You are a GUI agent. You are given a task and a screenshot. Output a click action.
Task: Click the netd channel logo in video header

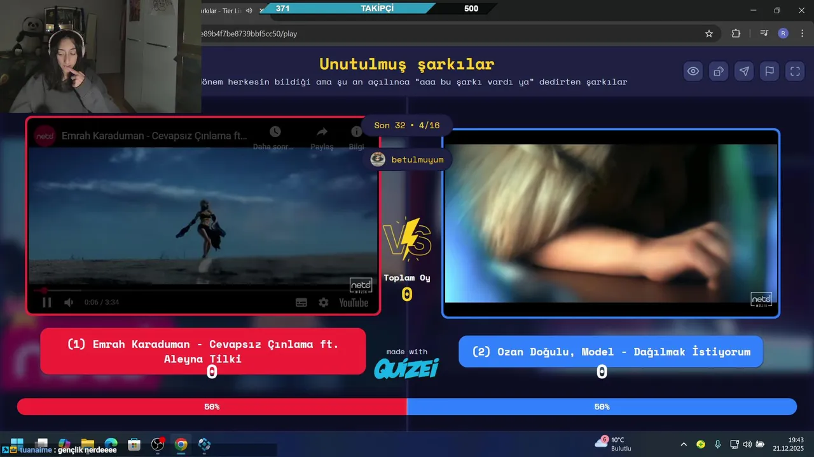click(45, 136)
